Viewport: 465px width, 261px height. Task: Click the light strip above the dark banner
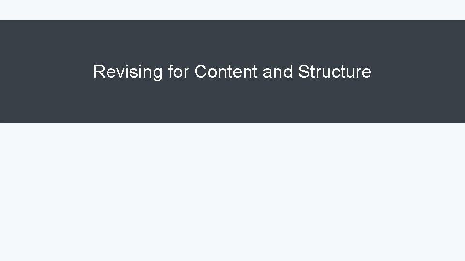point(232,10)
